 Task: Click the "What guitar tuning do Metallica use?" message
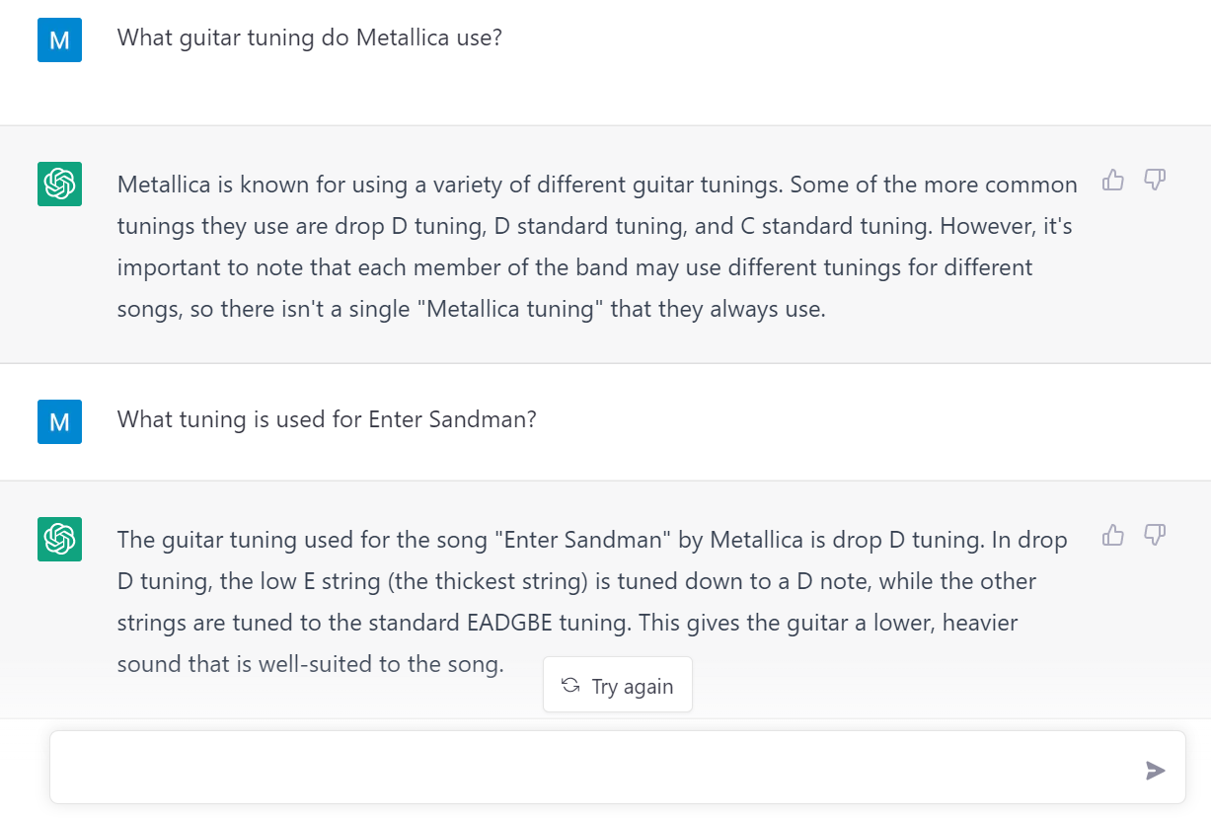pos(310,38)
